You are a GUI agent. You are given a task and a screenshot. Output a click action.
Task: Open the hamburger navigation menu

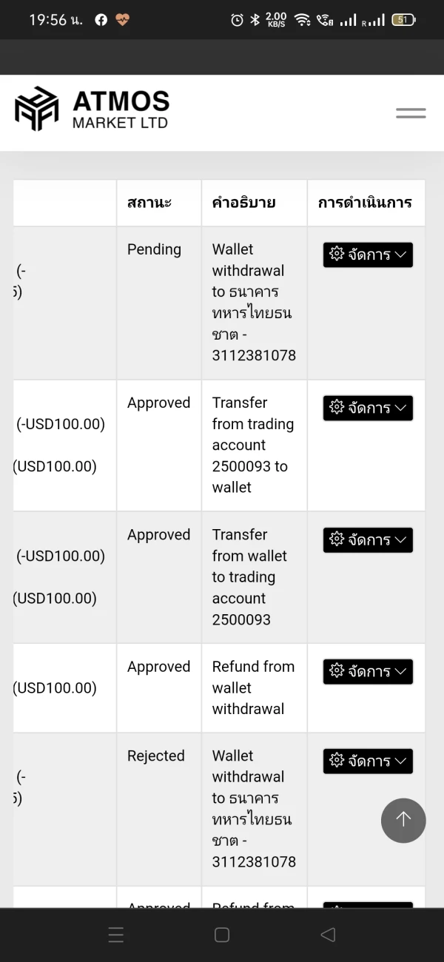411,113
